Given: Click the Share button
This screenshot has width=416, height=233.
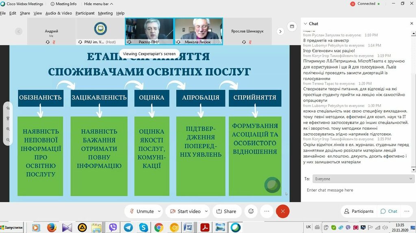Looking at the screenshot, I should [x=226, y=211].
